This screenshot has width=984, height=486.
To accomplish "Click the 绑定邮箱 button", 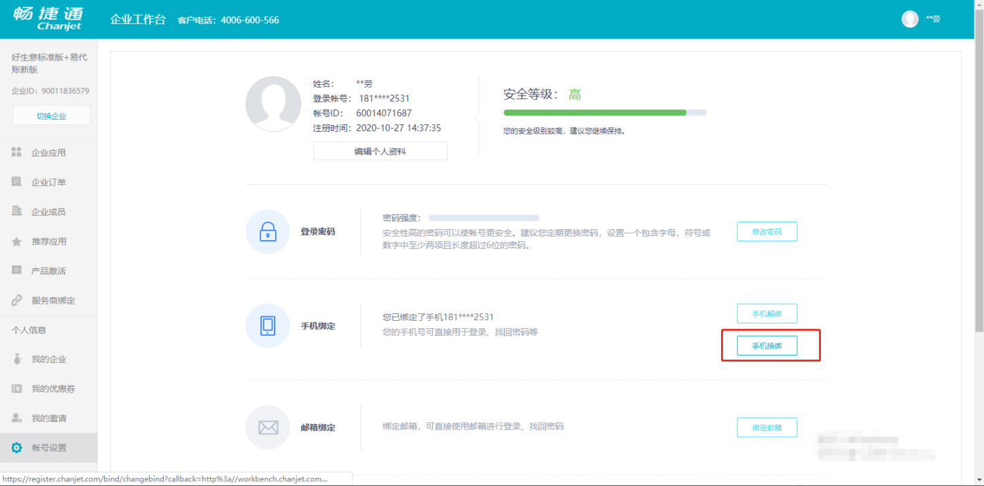I will (x=767, y=428).
